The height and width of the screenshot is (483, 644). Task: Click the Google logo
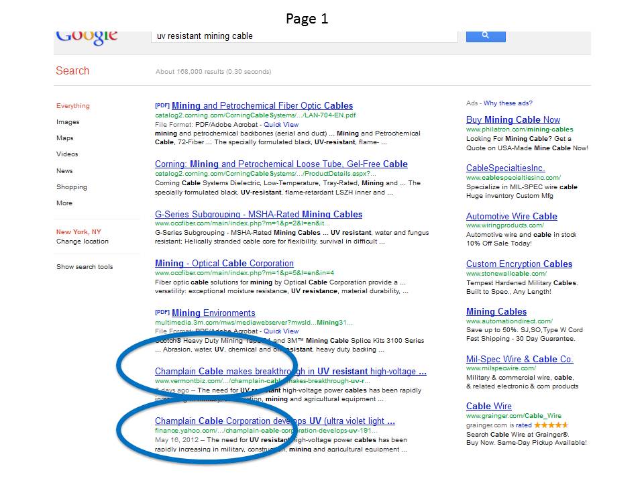click(x=87, y=38)
